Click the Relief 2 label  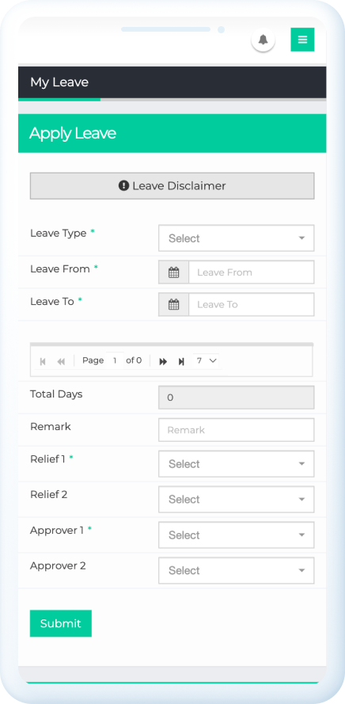click(49, 494)
